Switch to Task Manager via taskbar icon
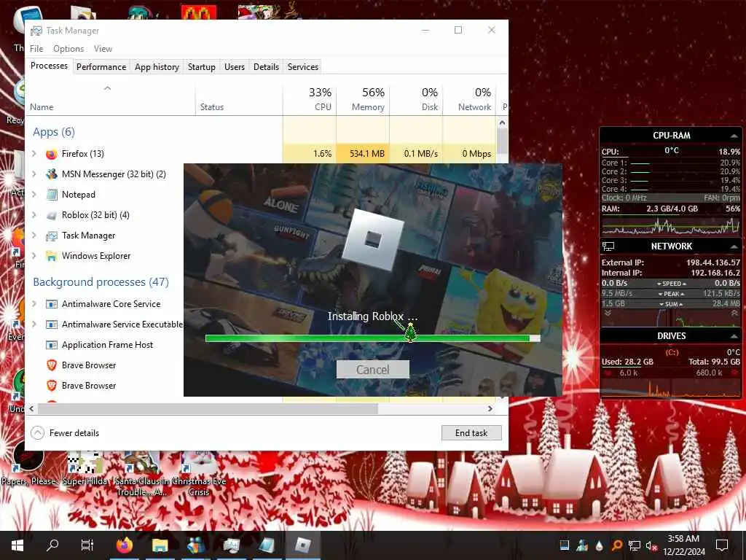The height and width of the screenshot is (560, 746). point(232,545)
